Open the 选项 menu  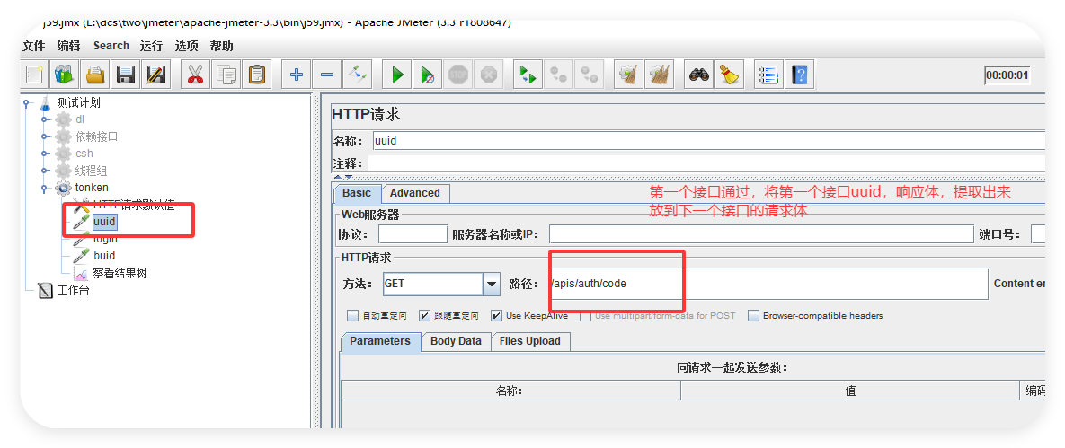[187, 46]
